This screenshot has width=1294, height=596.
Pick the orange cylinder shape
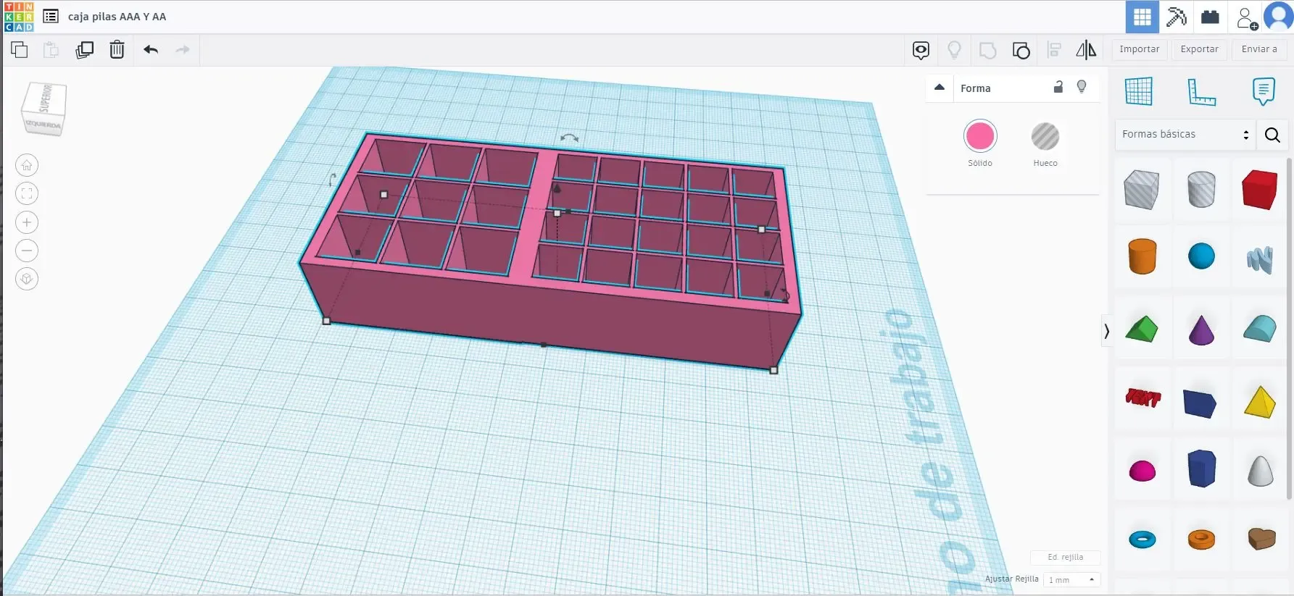point(1142,256)
